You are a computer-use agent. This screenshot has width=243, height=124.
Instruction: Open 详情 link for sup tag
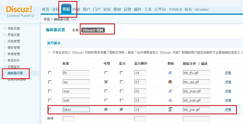(228, 91)
